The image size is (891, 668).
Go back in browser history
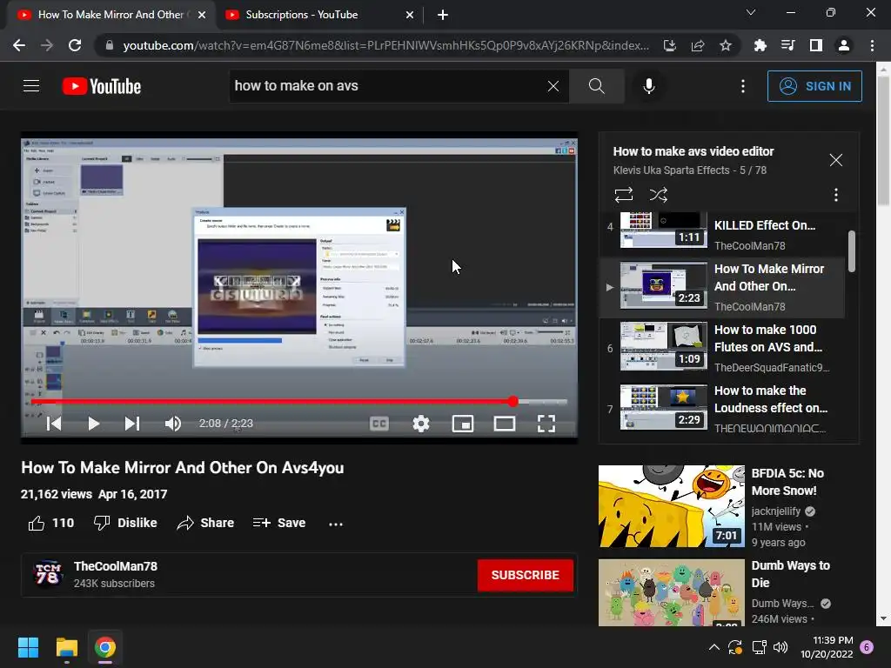tap(19, 45)
